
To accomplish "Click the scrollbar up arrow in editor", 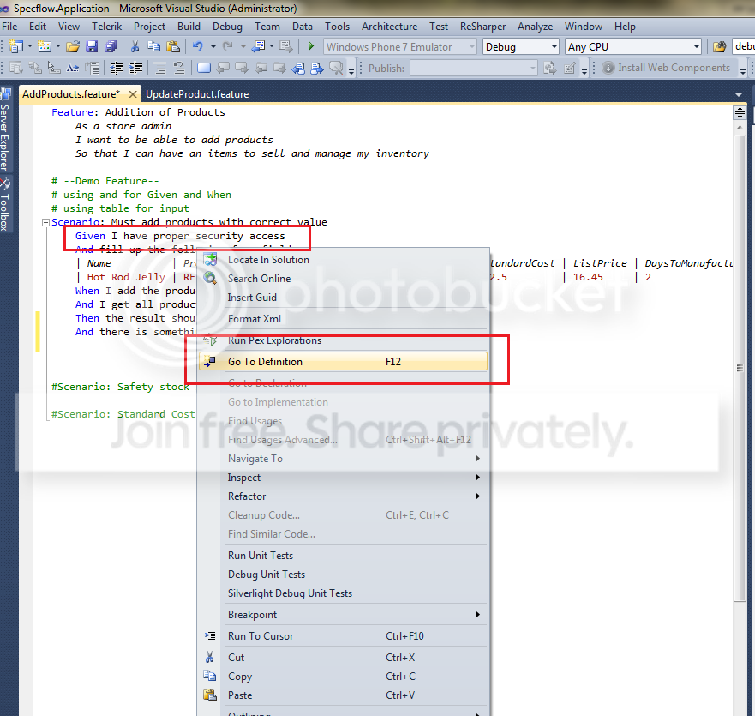I will pyautogui.click(x=740, y=127).
